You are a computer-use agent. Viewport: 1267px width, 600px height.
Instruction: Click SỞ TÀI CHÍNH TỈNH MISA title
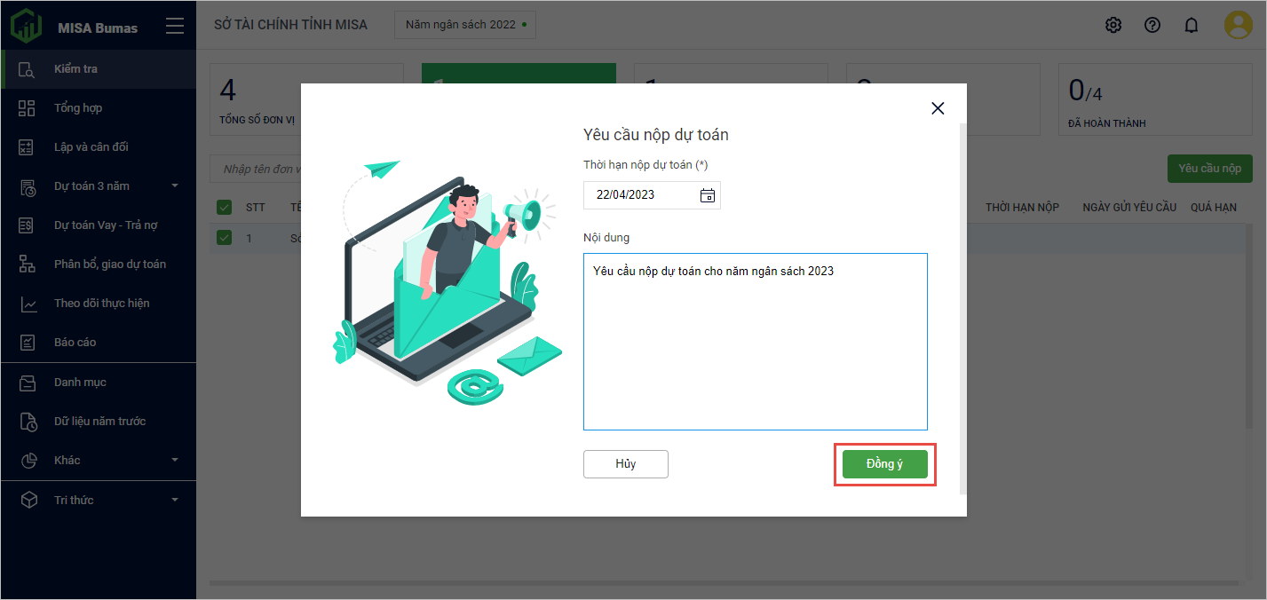[291, 25]
